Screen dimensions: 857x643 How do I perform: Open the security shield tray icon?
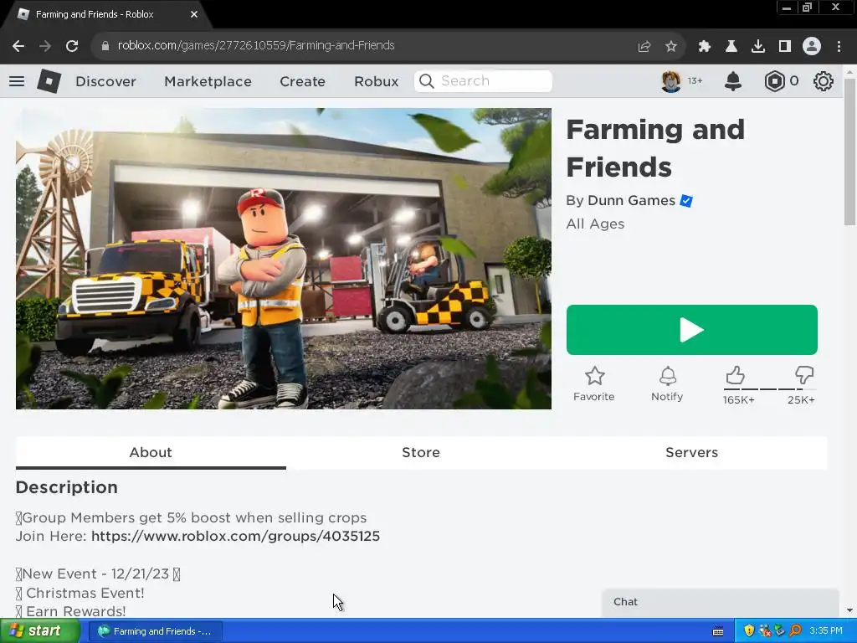click(x=749, y=631)
